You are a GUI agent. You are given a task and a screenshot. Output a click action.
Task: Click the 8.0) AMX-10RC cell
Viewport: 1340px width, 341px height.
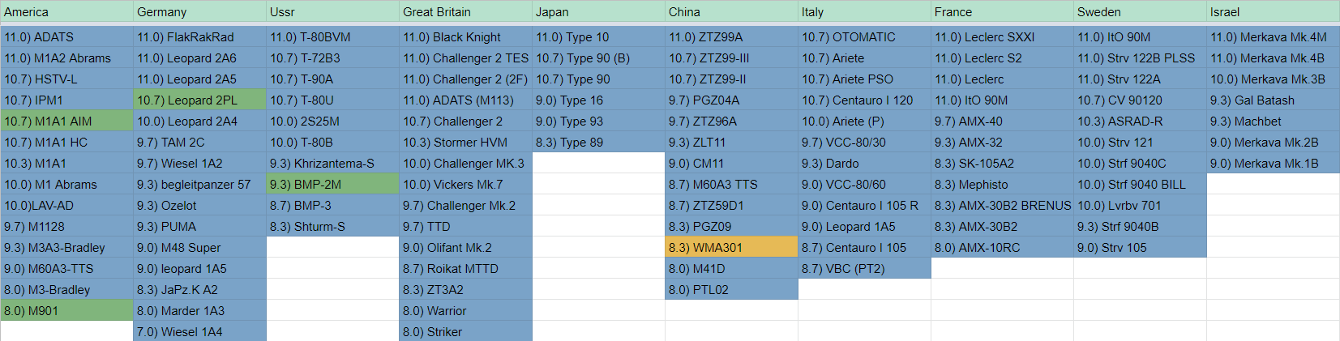[1002, 248]
